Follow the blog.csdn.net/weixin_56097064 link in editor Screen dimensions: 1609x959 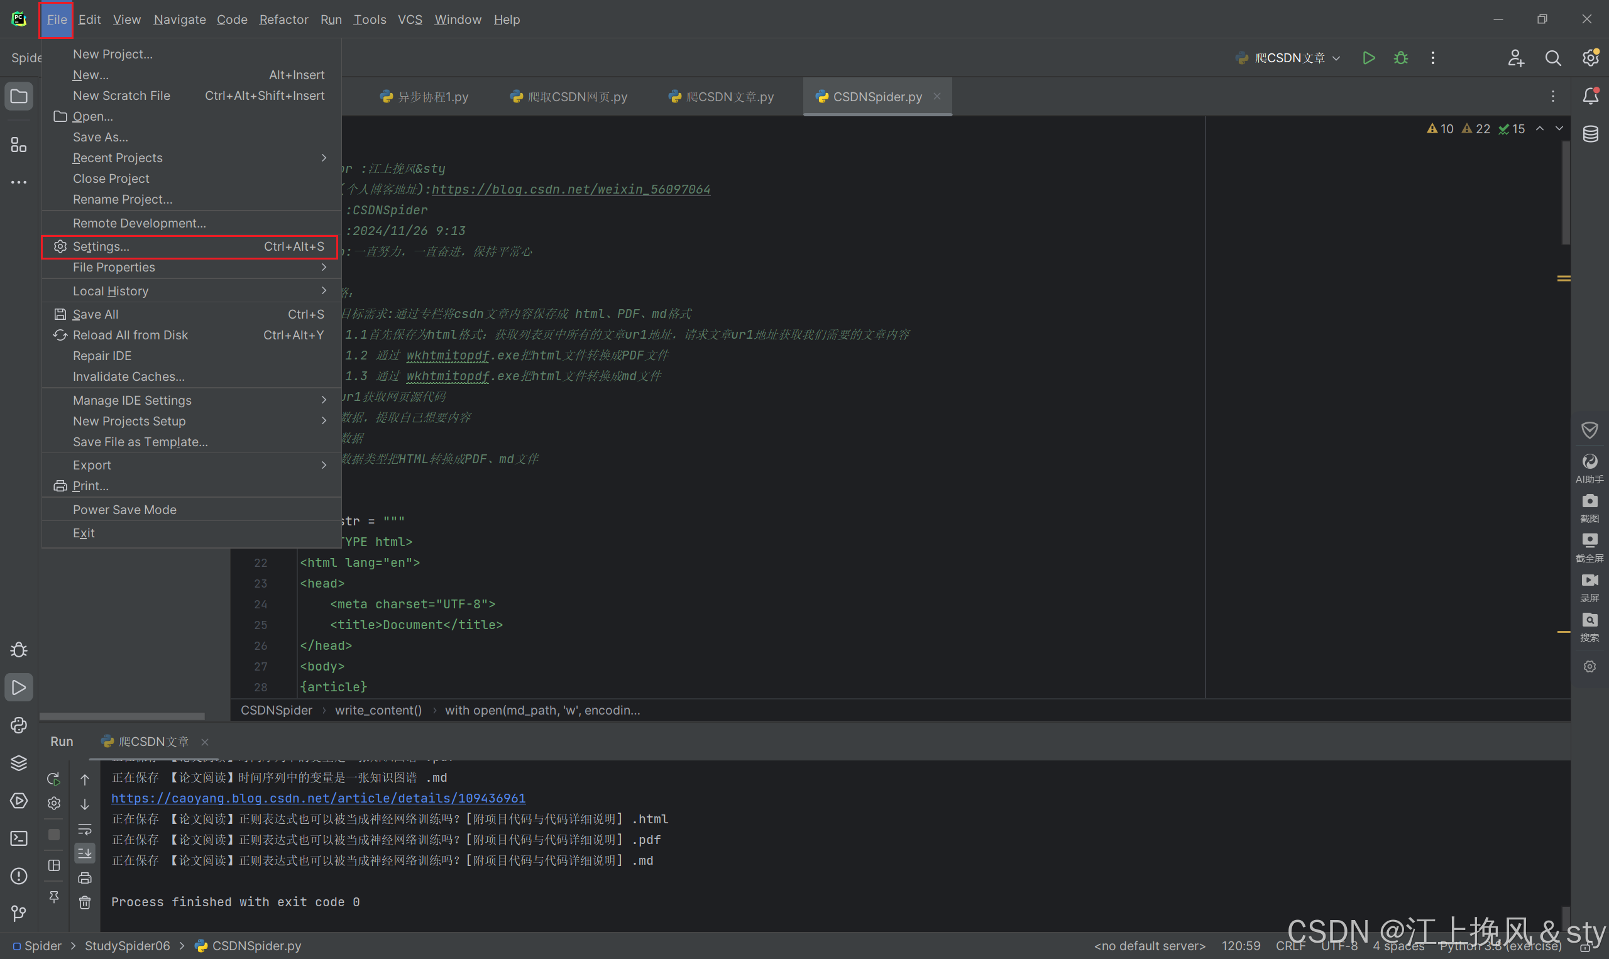pos(571,189)
